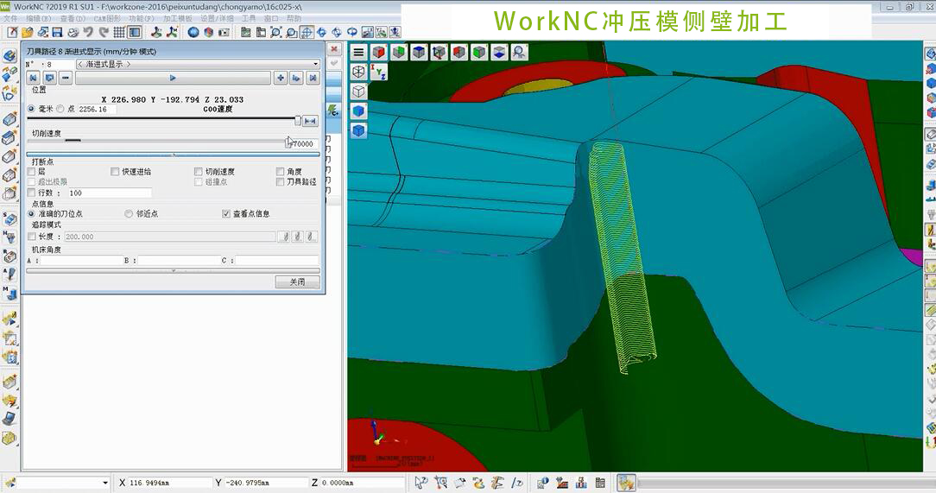Select the red left-face view cube

click(459, 53)
